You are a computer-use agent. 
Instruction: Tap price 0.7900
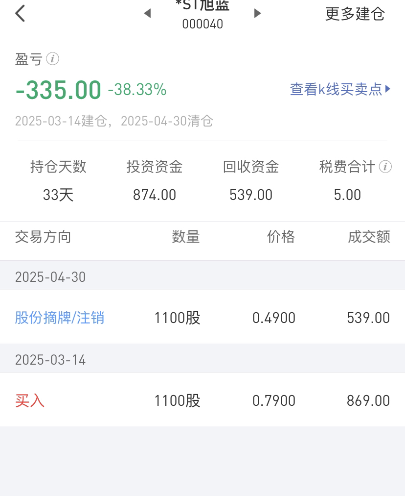274,401
